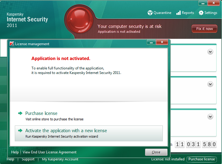Click the Purchase license button in status bar
The image size is (222, 164).
[x=202, y=159]
